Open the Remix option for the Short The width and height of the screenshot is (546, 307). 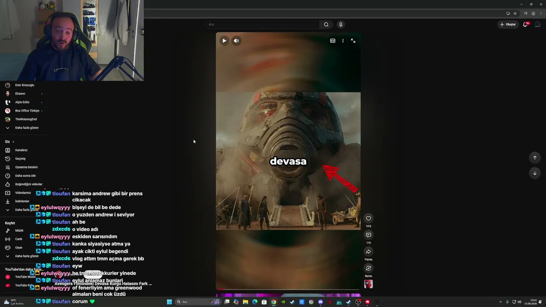(x=369, y=268)
